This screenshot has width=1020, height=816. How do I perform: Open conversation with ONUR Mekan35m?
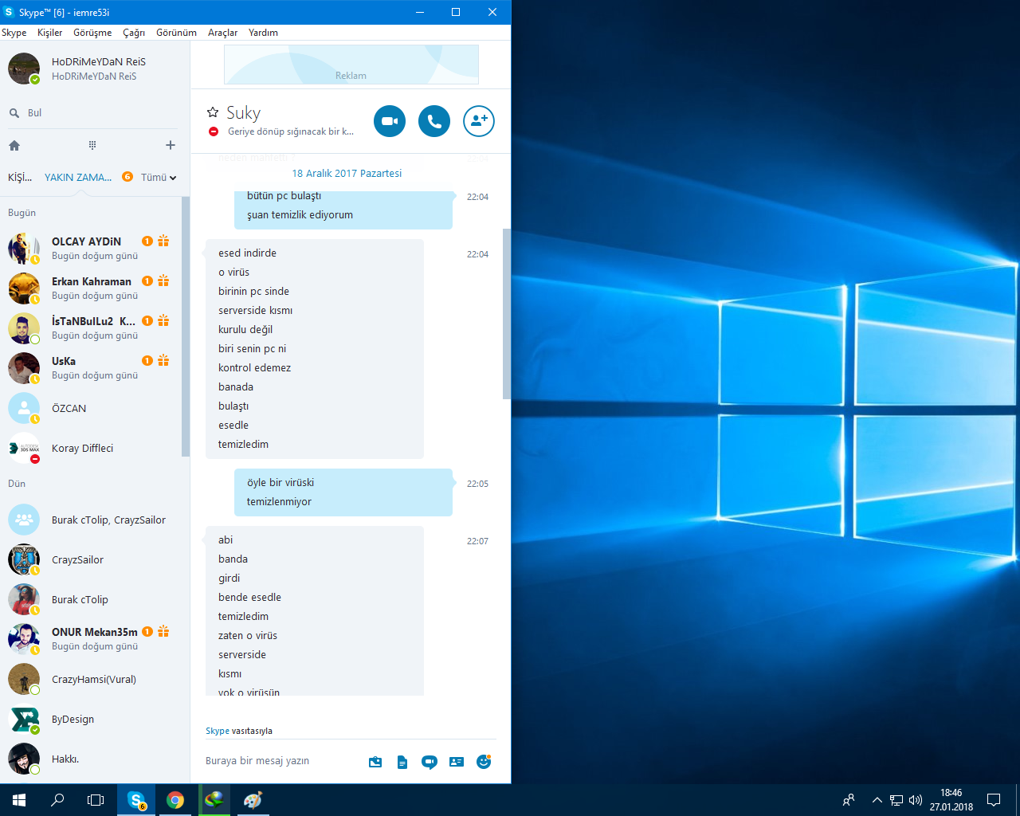pyautogui.click(x=92, y=639)
